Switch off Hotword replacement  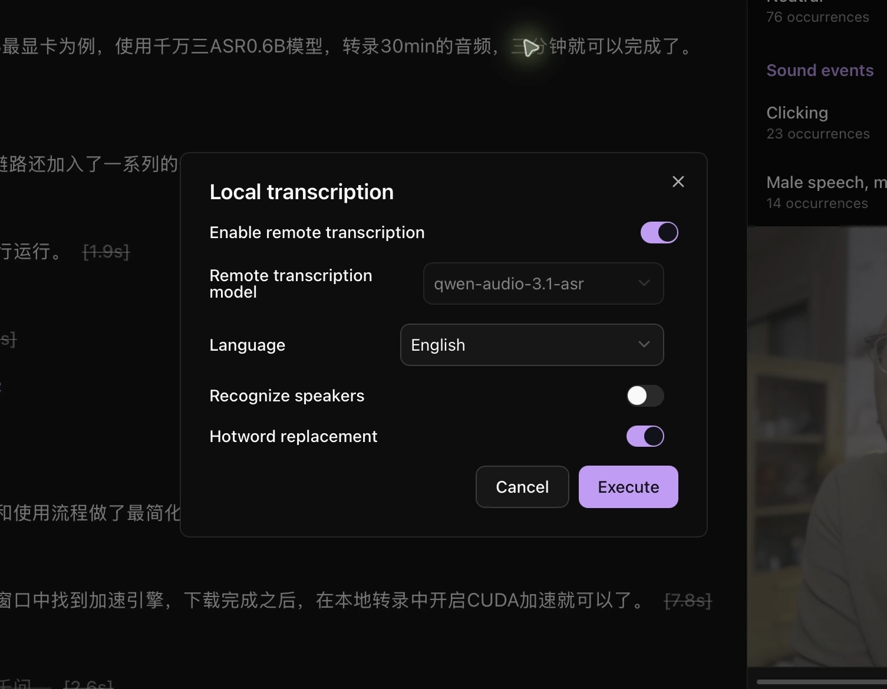645,436
